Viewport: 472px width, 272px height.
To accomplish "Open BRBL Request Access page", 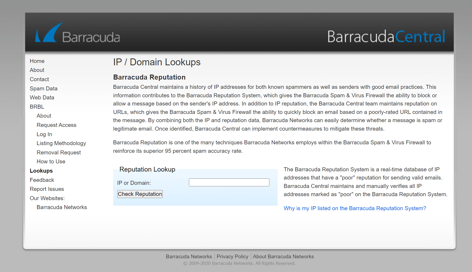I will tap(57, 125).
